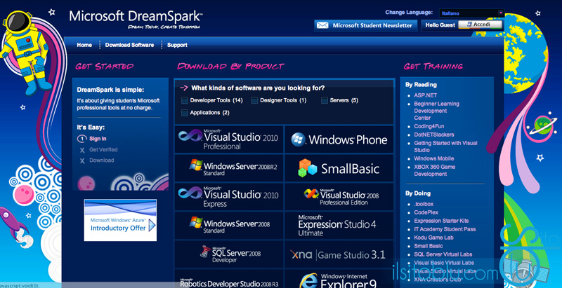Open the IT Academy Student Pass link
Screen dimensions: 562x288
click(445, 229)
